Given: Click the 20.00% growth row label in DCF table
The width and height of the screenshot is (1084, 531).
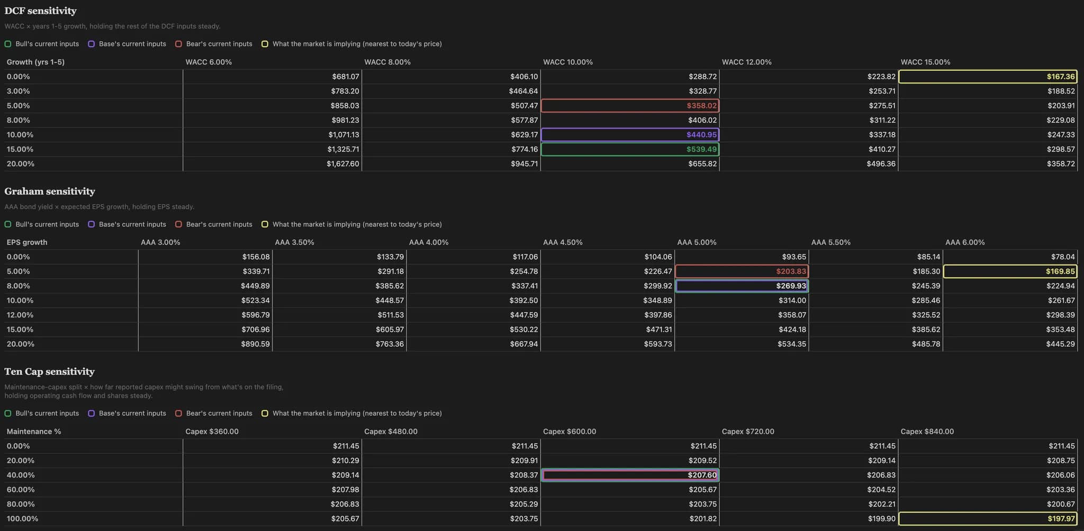Looking at the screenshot, I should pos(21,164).
